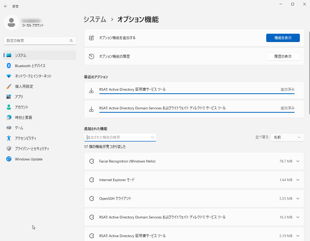Click the アカウント person icon

(x=9, y=107)
